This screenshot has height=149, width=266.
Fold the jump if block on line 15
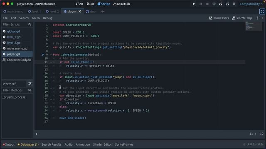[51, 77]
